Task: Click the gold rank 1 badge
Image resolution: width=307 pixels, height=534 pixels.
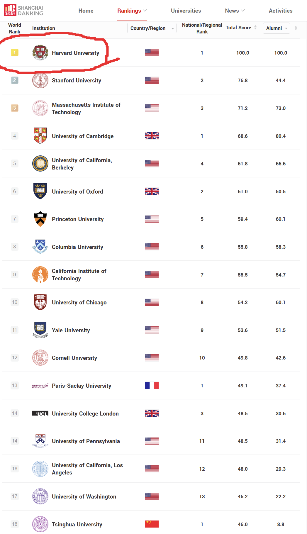Action: click(x=15, y=53)
